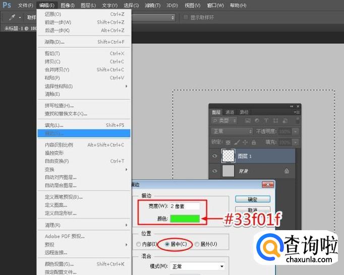Hide 图层 1 using its eye icon
The width and height of the screenshot is (344, 275).
pos(215,156)
